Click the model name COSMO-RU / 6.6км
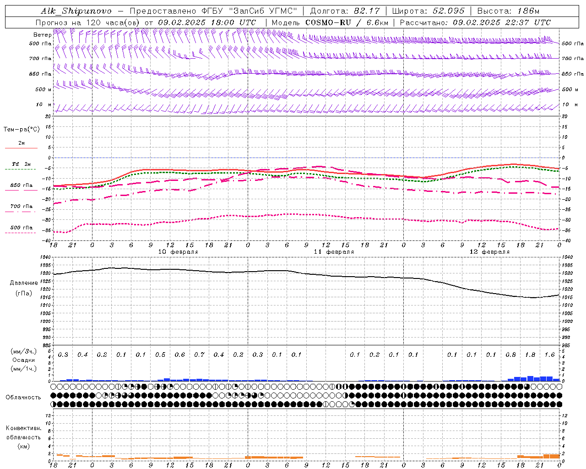The height and width of the screenshot is (469, 586). [x=347, y=22]
